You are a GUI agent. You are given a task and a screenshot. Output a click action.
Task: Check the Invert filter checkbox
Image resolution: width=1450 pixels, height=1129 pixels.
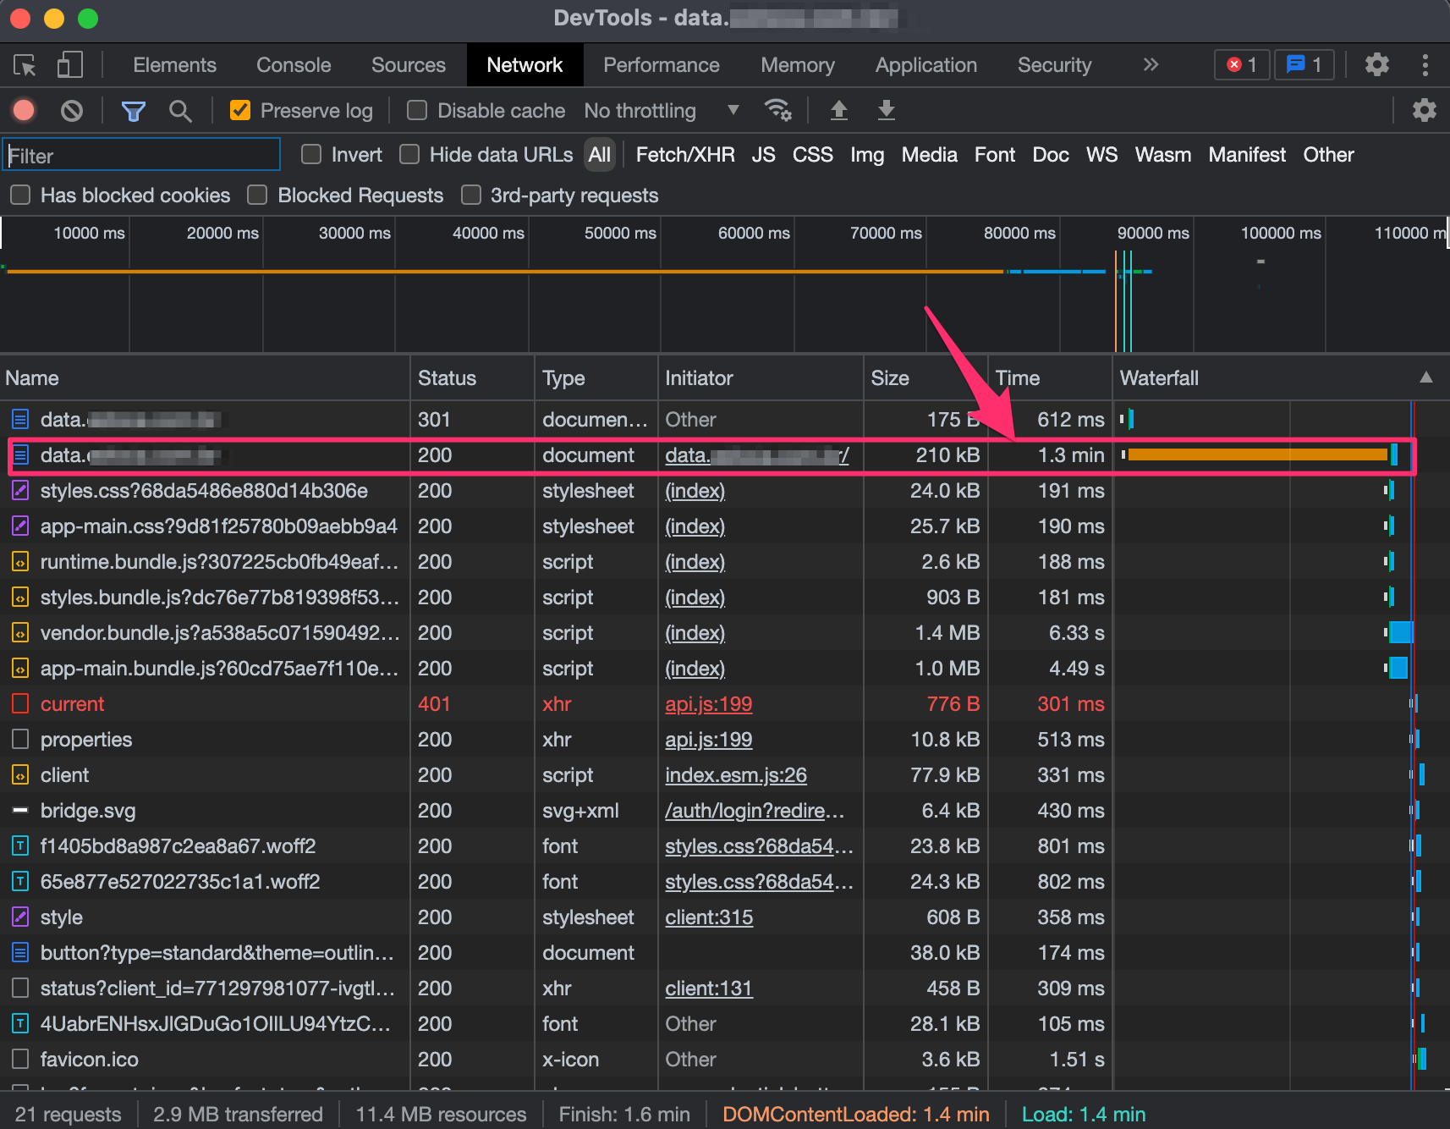[x=311, y=154]
